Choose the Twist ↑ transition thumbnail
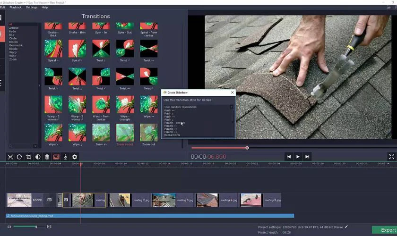 tap(101, 49)
